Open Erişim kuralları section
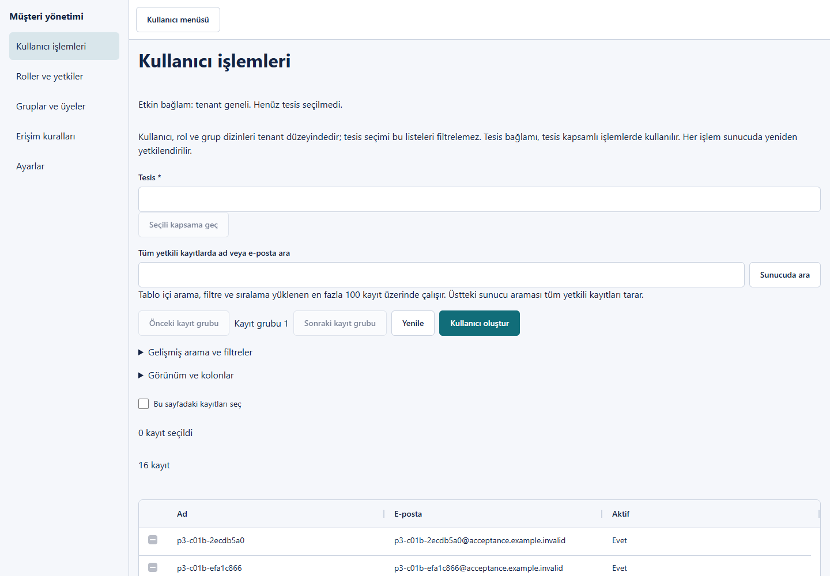 (64, 136)
